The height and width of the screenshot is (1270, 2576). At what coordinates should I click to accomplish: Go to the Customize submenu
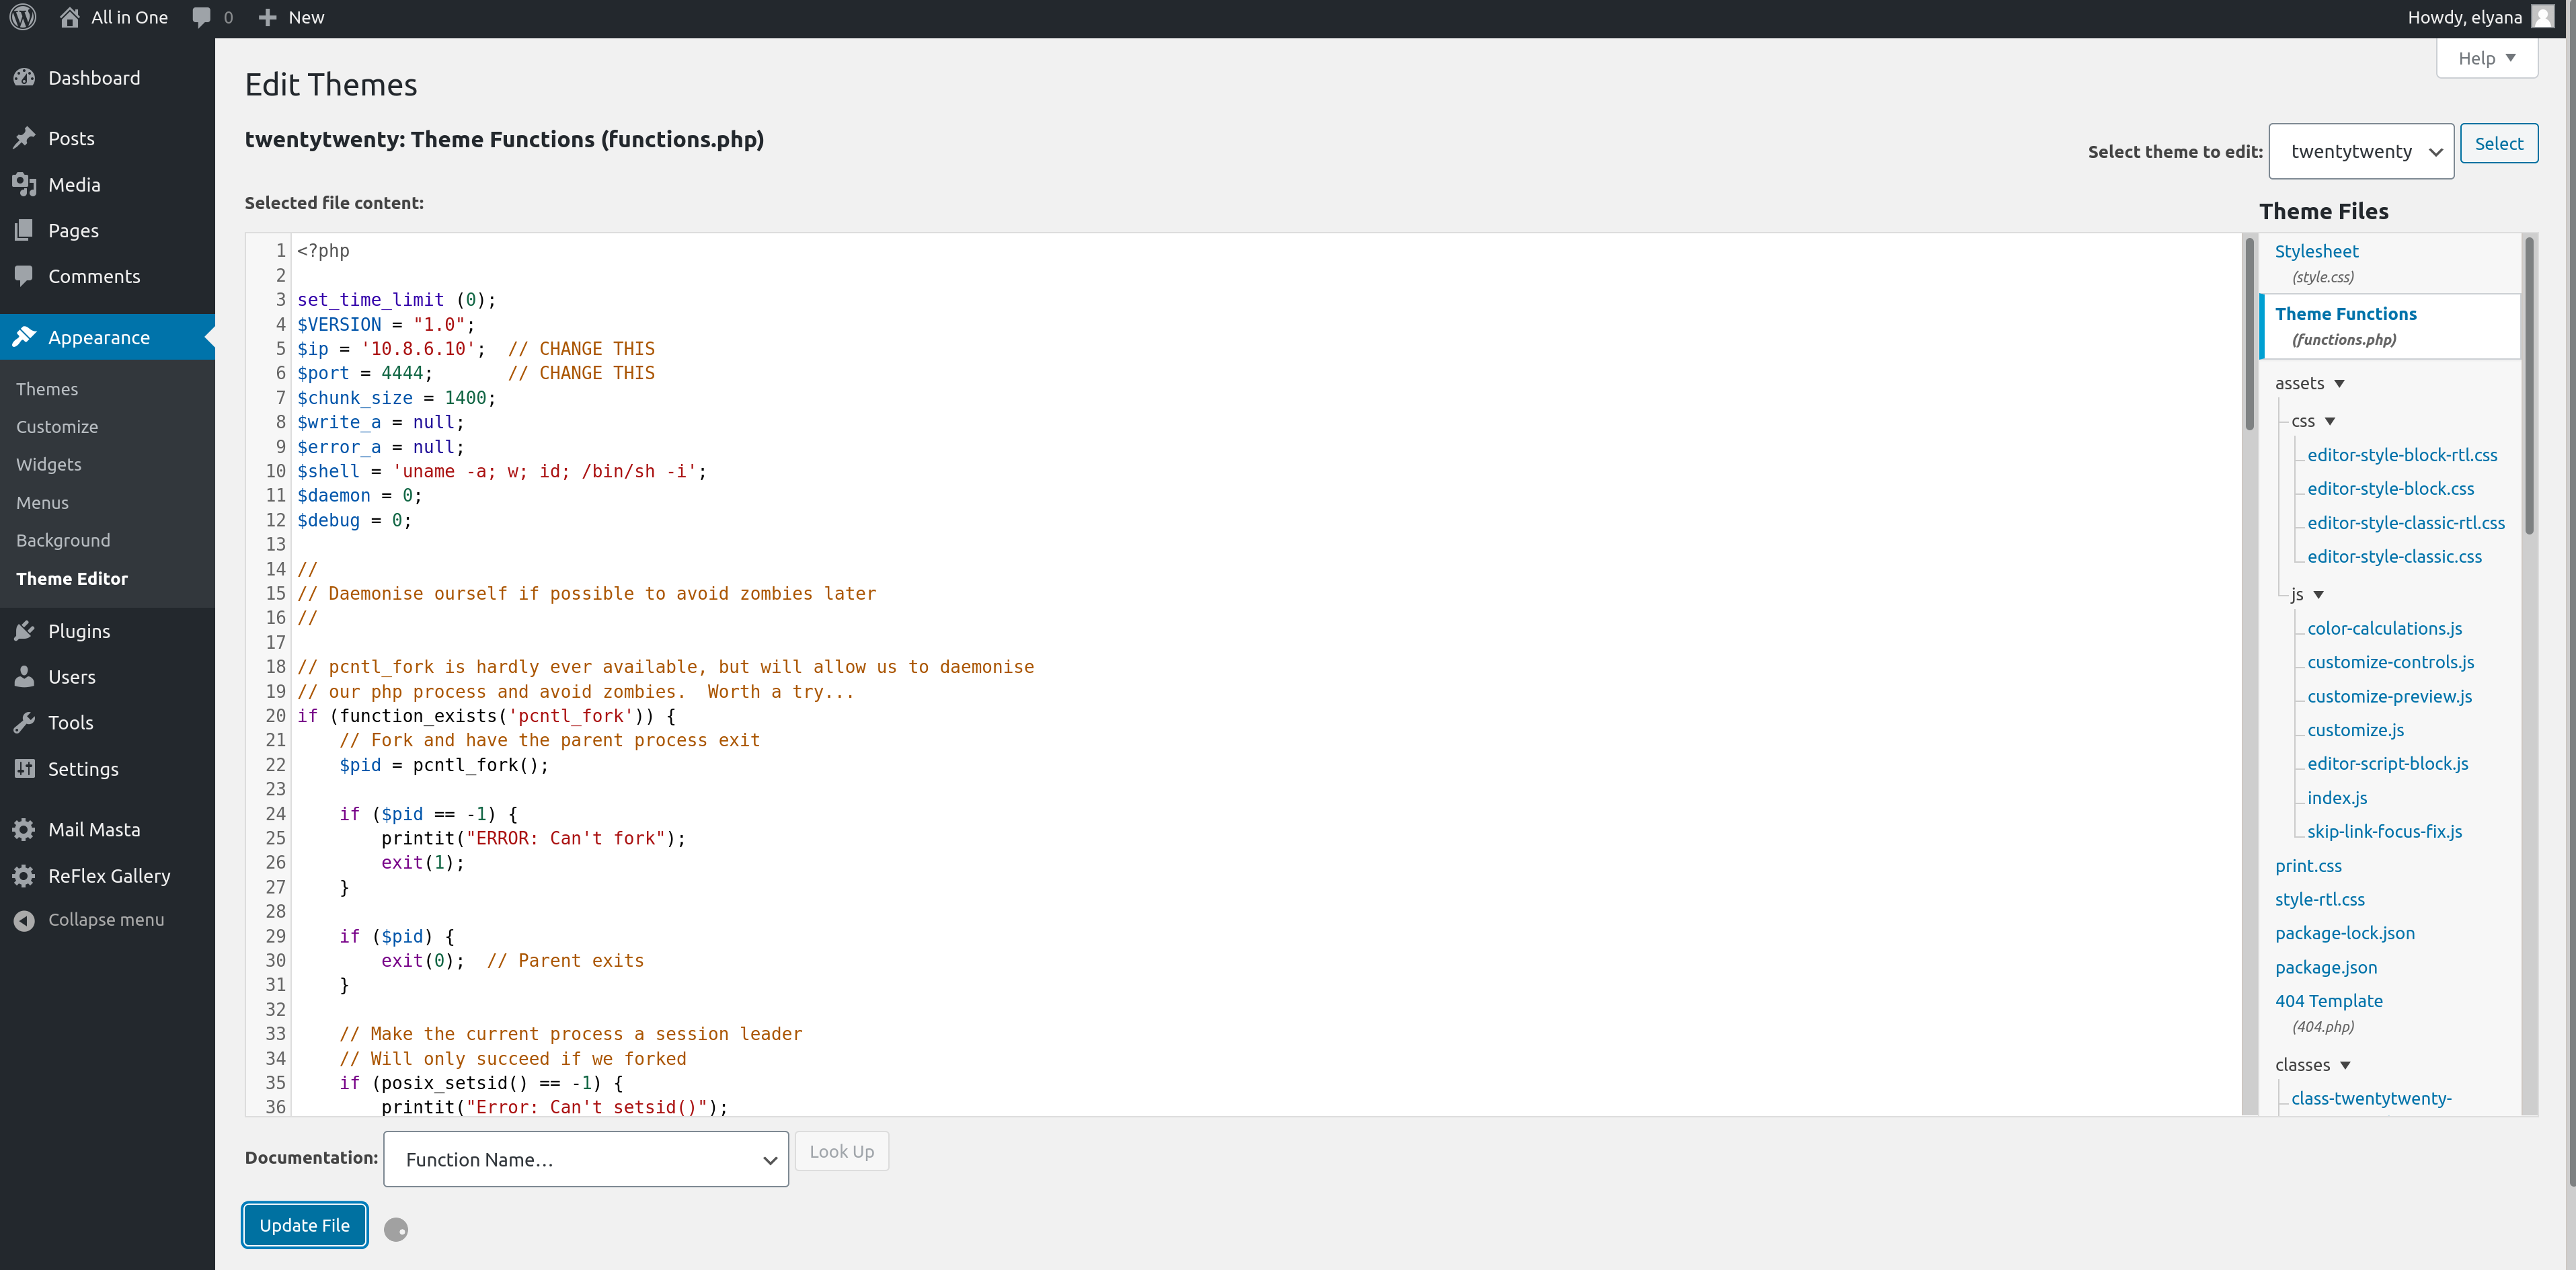57,427
